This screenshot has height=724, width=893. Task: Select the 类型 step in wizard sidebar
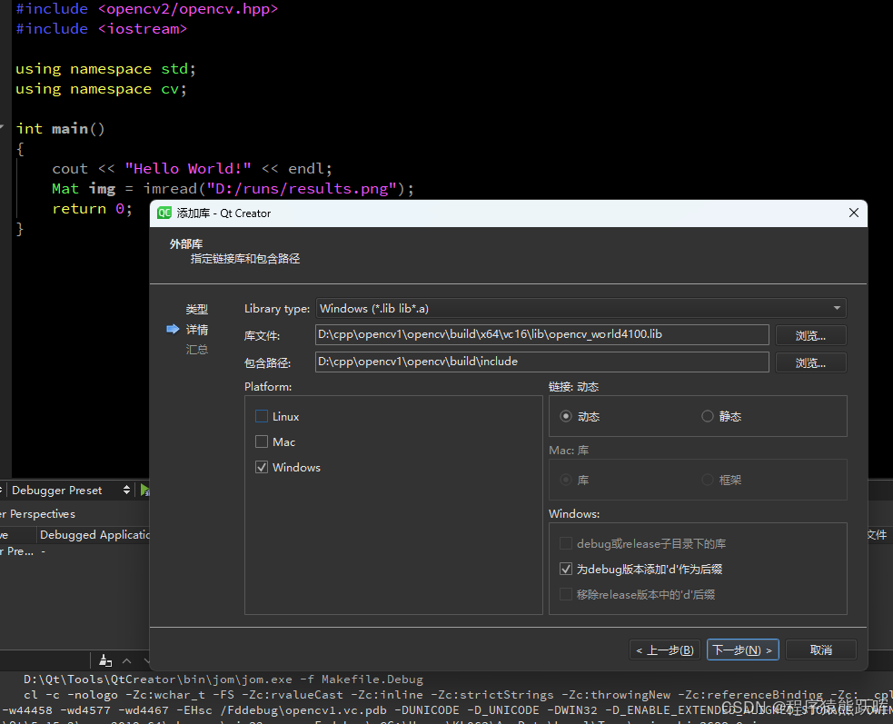pyautogui.click(x=196, y=309)
